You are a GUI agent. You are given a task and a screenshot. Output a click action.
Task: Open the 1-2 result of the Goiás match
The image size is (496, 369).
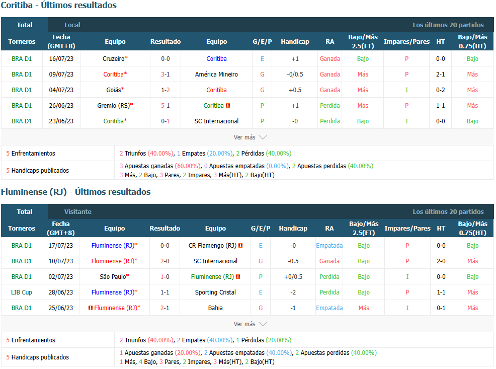tap(166, 90)
